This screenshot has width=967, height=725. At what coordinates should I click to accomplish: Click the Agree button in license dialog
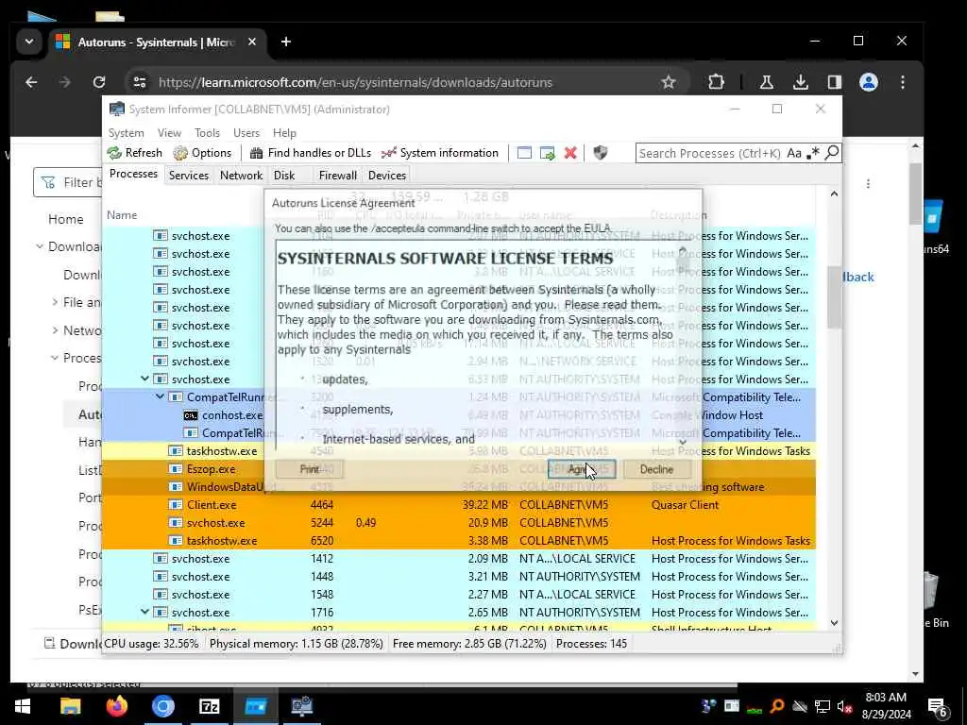582,470
